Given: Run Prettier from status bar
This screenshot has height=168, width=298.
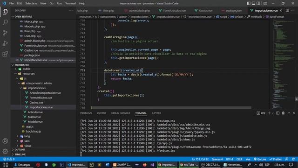Looking at the screenshot, I should 276,159.
